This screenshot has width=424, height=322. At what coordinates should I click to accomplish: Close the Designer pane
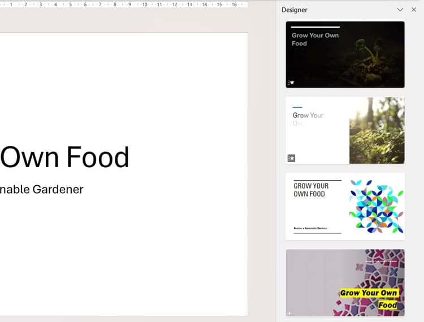coord(414,10)
